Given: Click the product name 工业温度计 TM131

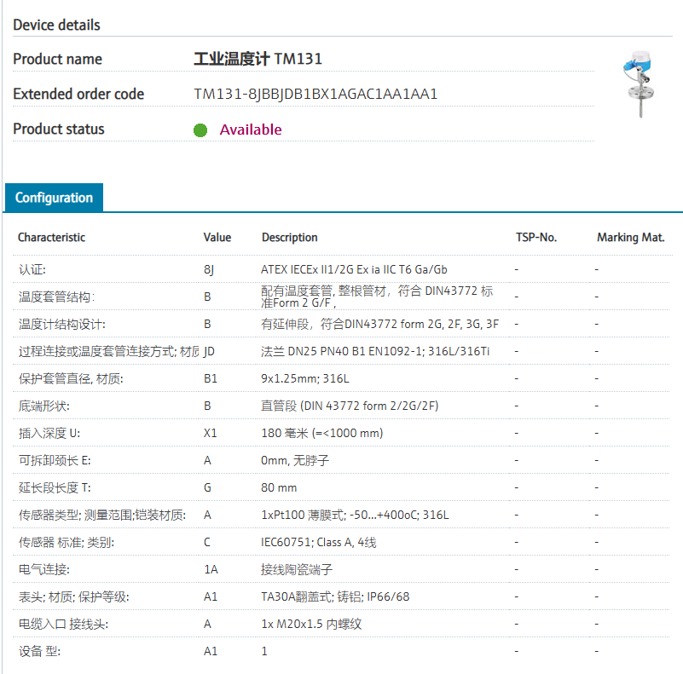Looking at the screenshot, I should click(258, 59).
